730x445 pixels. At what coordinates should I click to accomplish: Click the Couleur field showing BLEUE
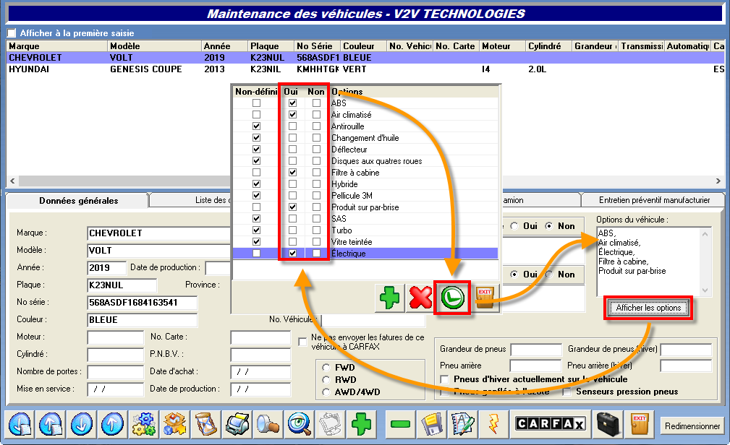[142, 320]
